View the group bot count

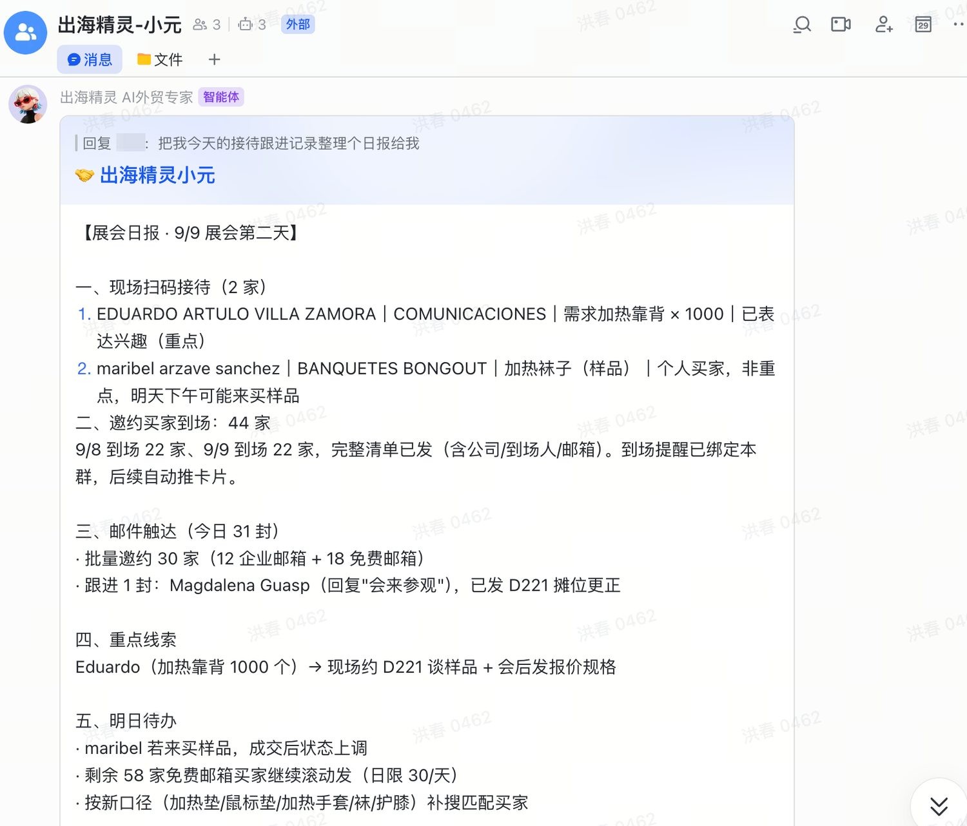click(x=252, y=24)
